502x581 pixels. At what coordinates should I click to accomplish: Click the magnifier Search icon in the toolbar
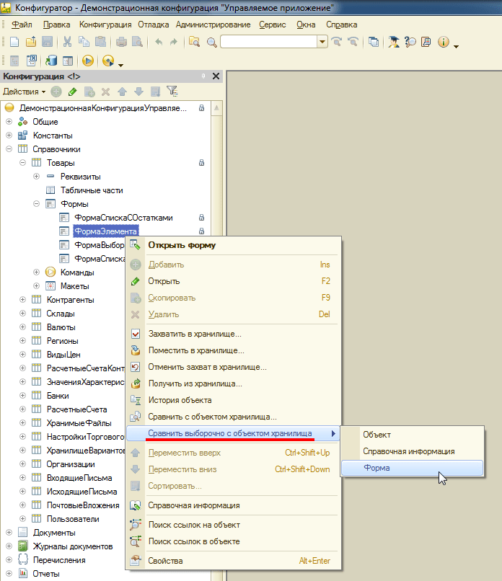point(212,42)
